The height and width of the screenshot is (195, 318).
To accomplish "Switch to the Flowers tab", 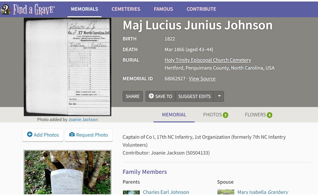I will point(258,115).
